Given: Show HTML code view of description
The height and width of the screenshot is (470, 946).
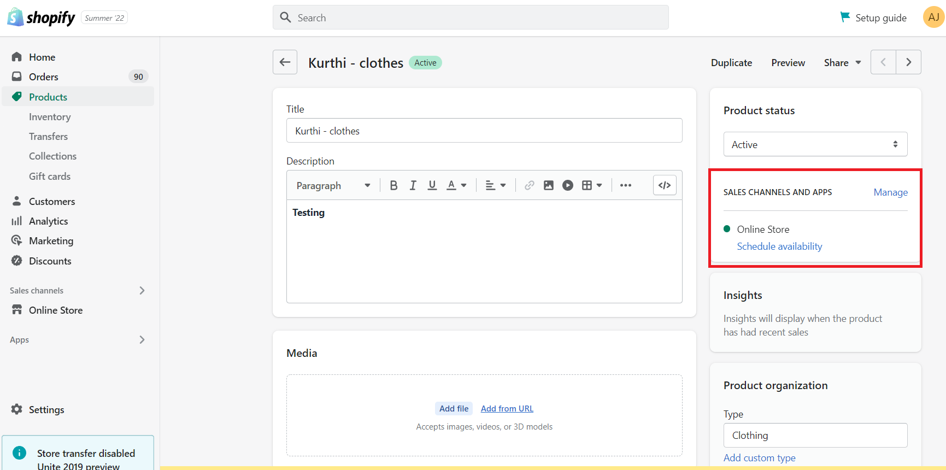Looking at the screenshot, I should (665, 185).
